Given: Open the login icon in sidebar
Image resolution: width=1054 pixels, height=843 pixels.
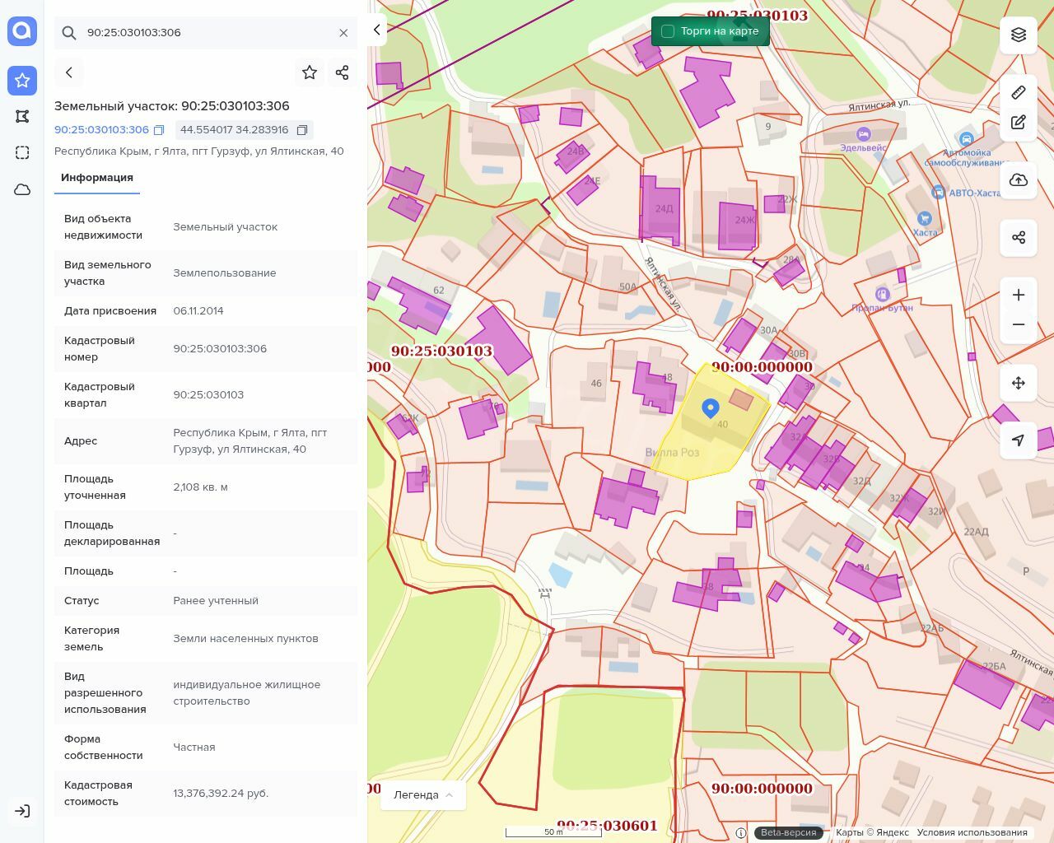Looking at the screenshot, I should (x=22, y=811).
